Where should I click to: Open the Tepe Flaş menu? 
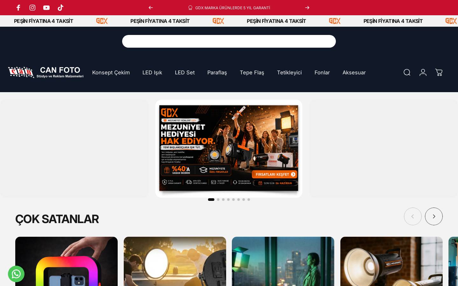[252, 72]
